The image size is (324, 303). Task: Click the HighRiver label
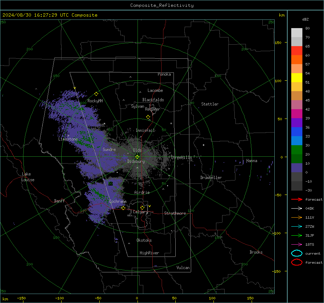point(149,253)
